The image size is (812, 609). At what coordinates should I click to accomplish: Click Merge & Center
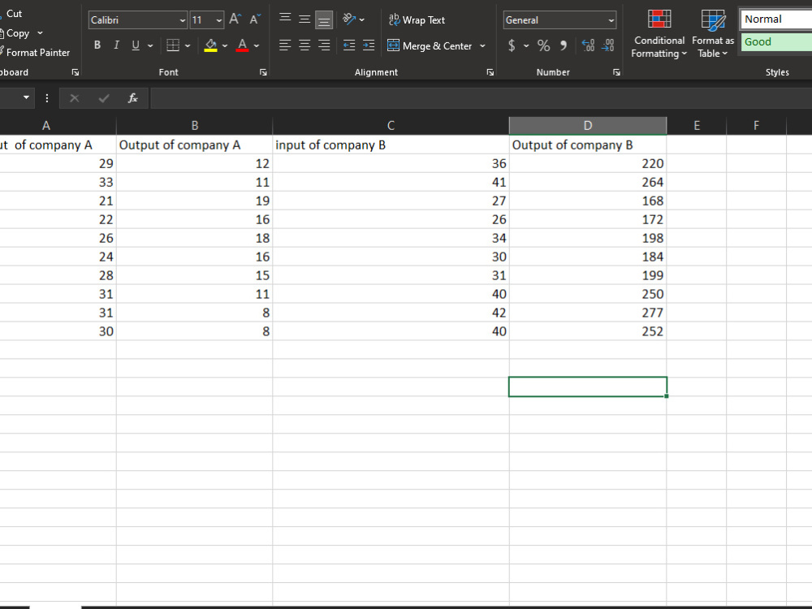430,46
